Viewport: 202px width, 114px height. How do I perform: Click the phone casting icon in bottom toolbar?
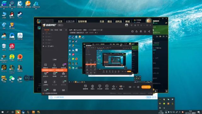click(x=100, y=87)
